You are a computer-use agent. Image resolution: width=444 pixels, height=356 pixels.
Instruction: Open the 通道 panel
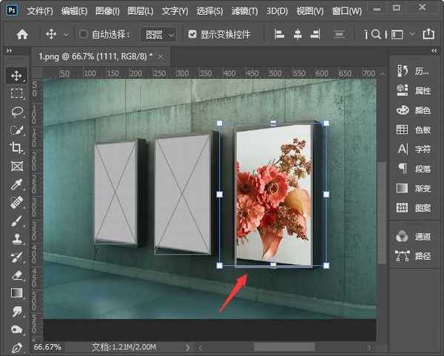click(414, 236)
